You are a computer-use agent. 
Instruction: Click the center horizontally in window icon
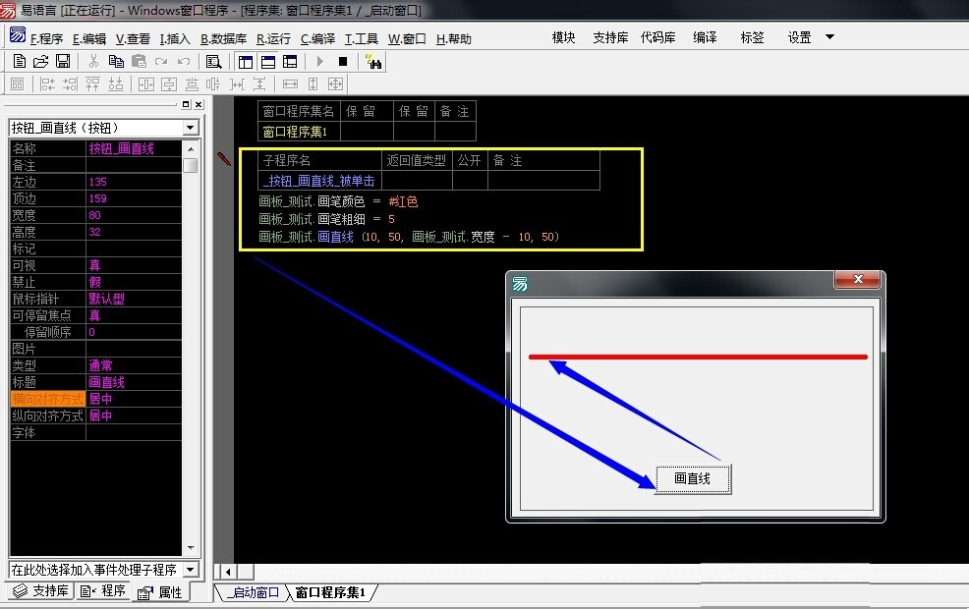point(146,84)
